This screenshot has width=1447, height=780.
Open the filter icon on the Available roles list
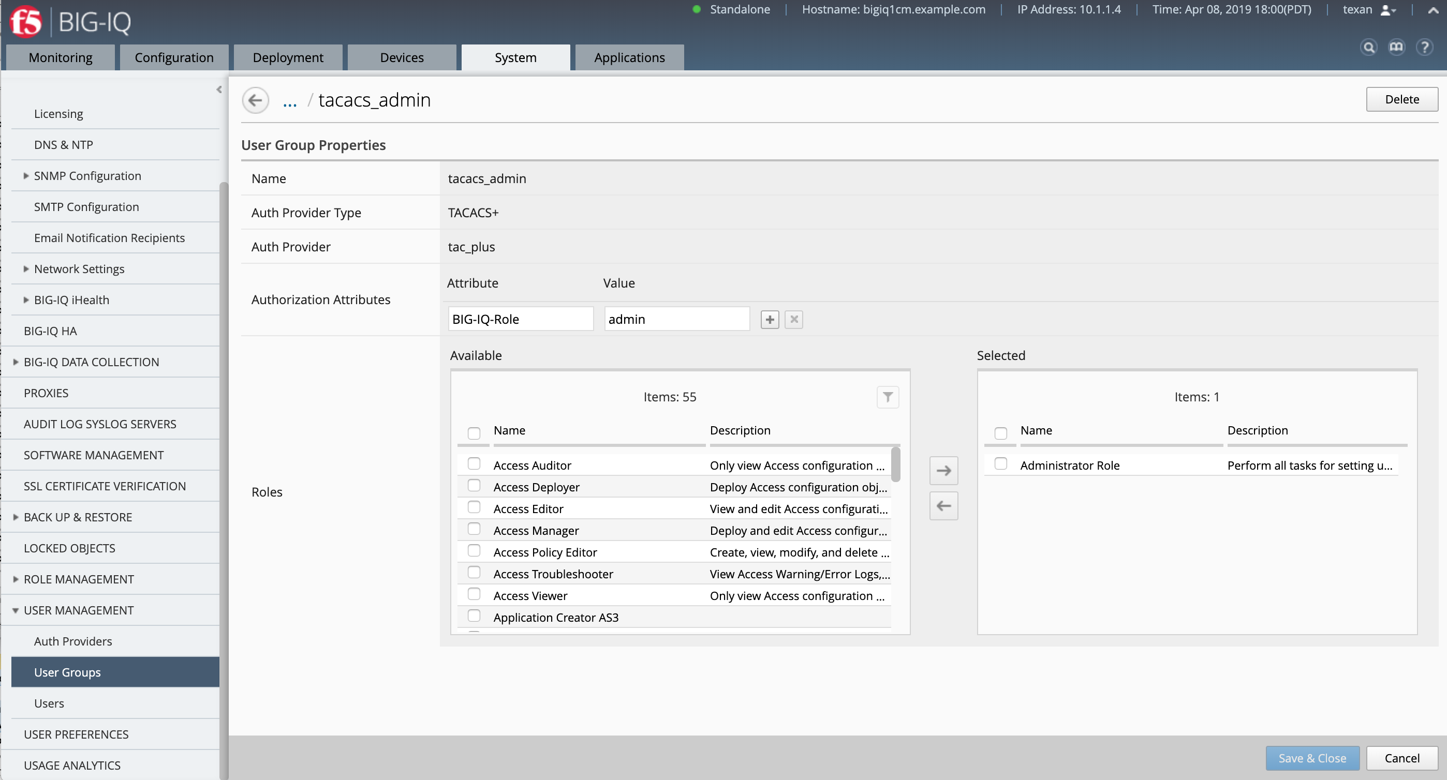[887, 397]
